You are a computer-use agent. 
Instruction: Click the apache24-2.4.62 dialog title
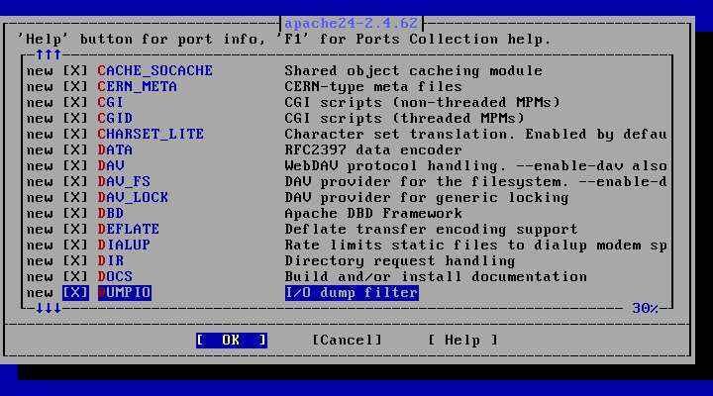(351, 23)
